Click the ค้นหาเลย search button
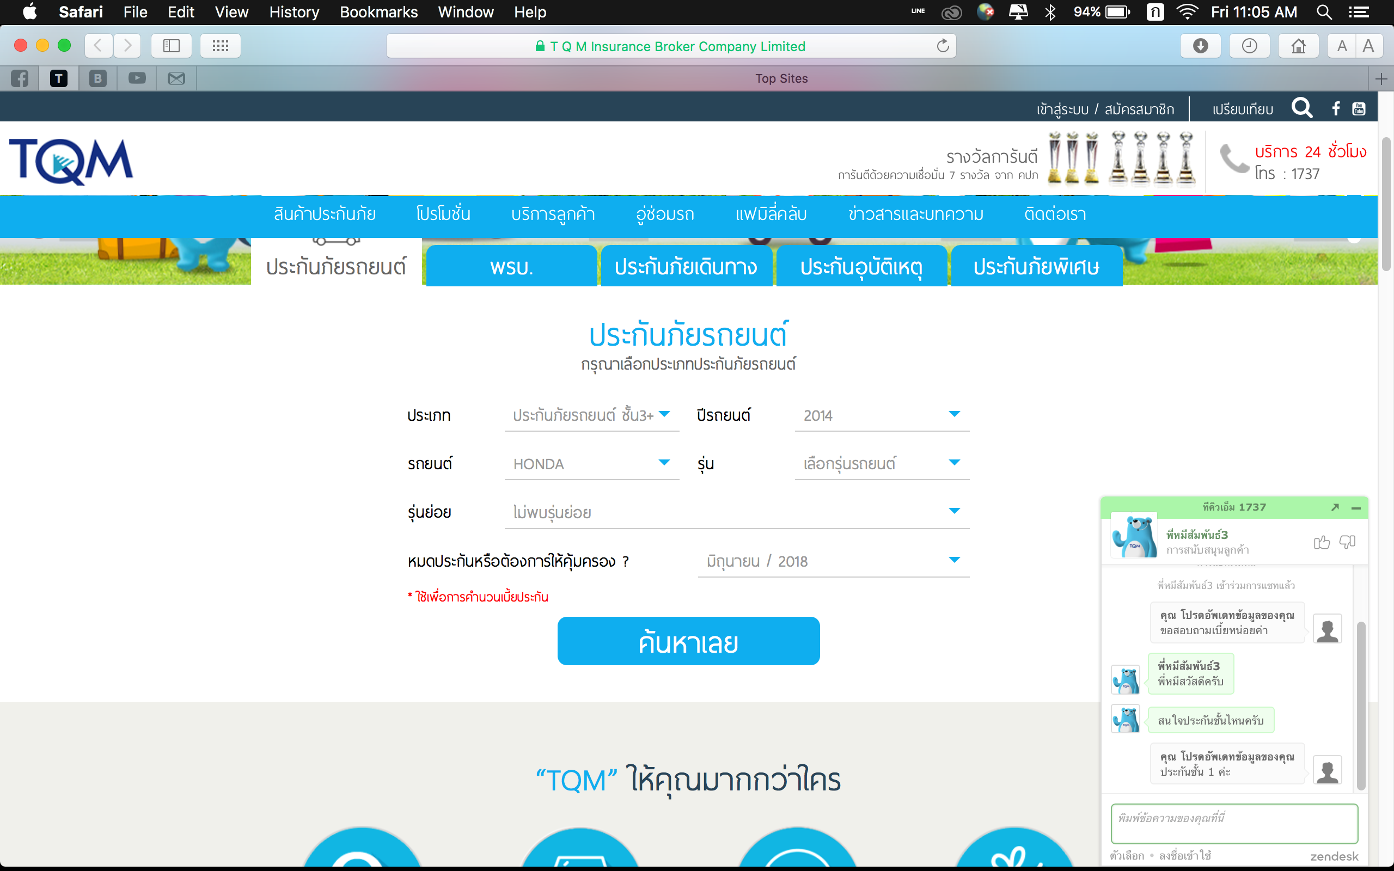This screenshot has width=1394, height=871. click(x=688, y=641)
